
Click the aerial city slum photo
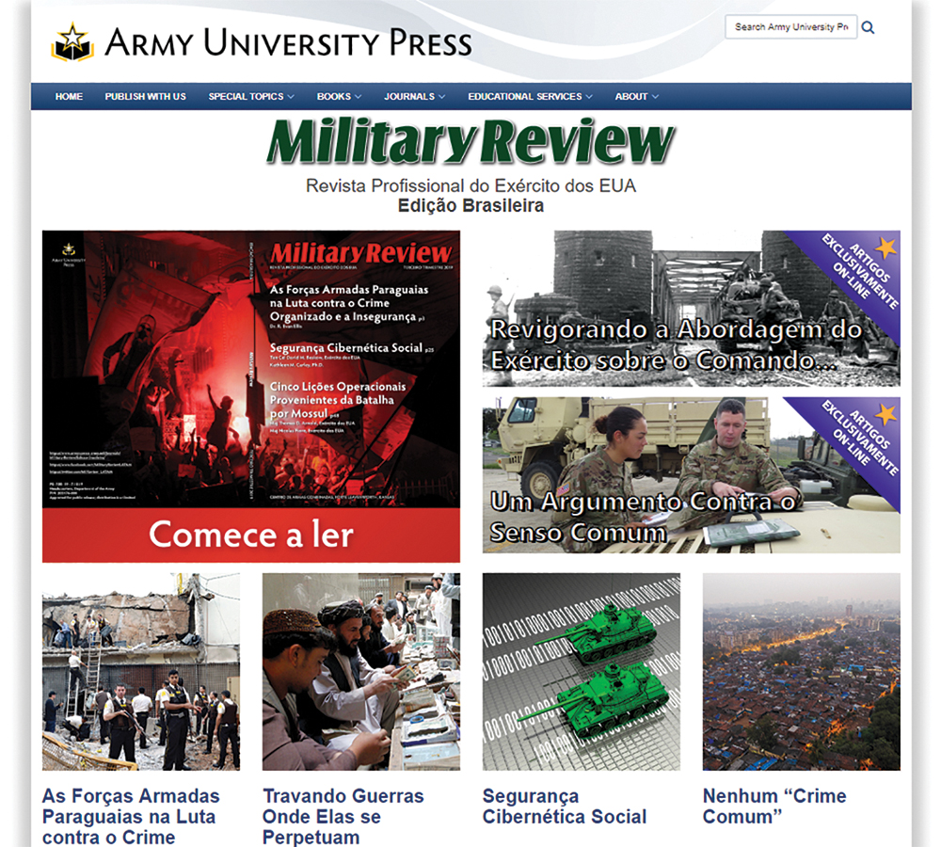801,671
